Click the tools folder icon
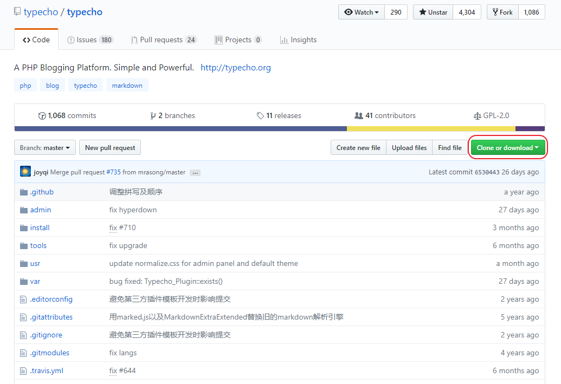Viewport: 561px width, 384px height. 24,246
